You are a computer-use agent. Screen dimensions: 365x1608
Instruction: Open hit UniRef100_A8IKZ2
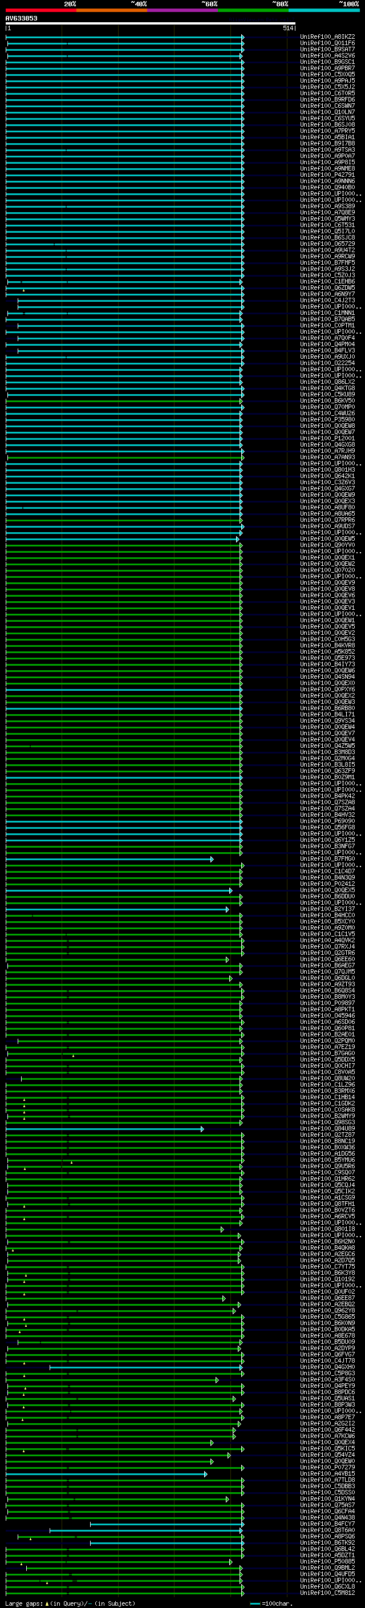click(327, 37)
